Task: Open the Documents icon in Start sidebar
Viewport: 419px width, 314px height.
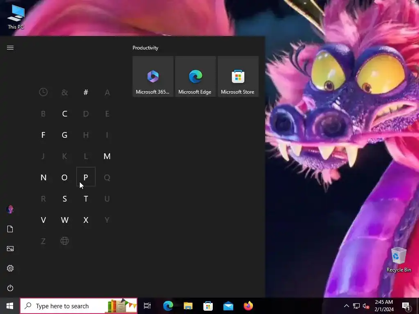Action: click(x=10, y=229)
